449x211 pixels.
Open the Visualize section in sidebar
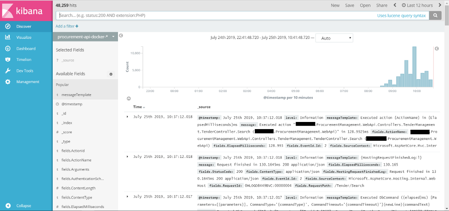(x=24, y=37)
